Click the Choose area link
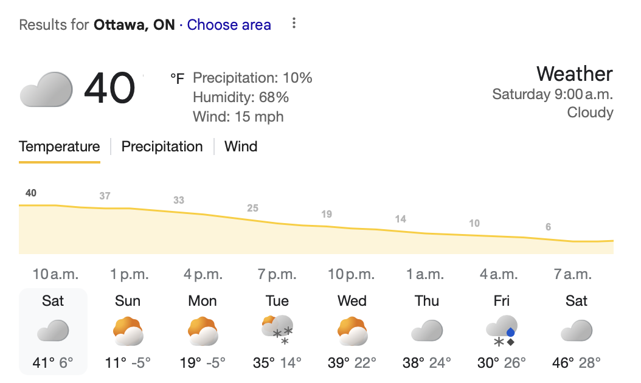Image resolution: width=641 pixels, height=383 pixels. click(x=229, y=24)
